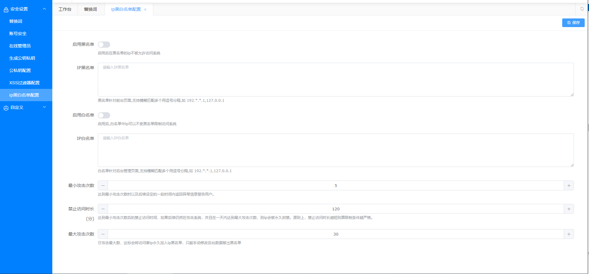This screenshot has height=274, width=589.
Task: Enable the 启用黑名单 switch
Action: click(104, 45)
